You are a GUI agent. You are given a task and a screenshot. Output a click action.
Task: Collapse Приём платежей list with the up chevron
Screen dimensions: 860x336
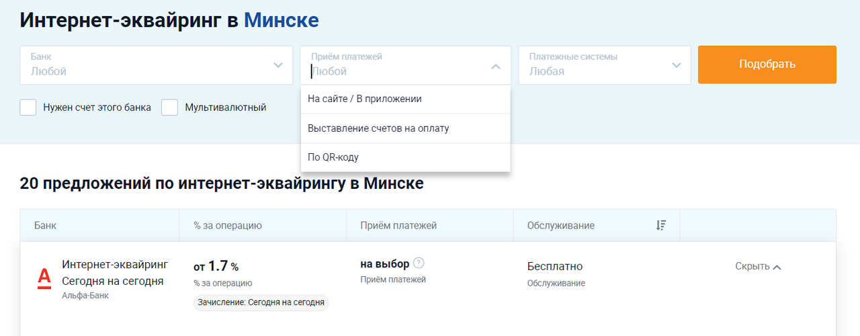tap(495, 67)
